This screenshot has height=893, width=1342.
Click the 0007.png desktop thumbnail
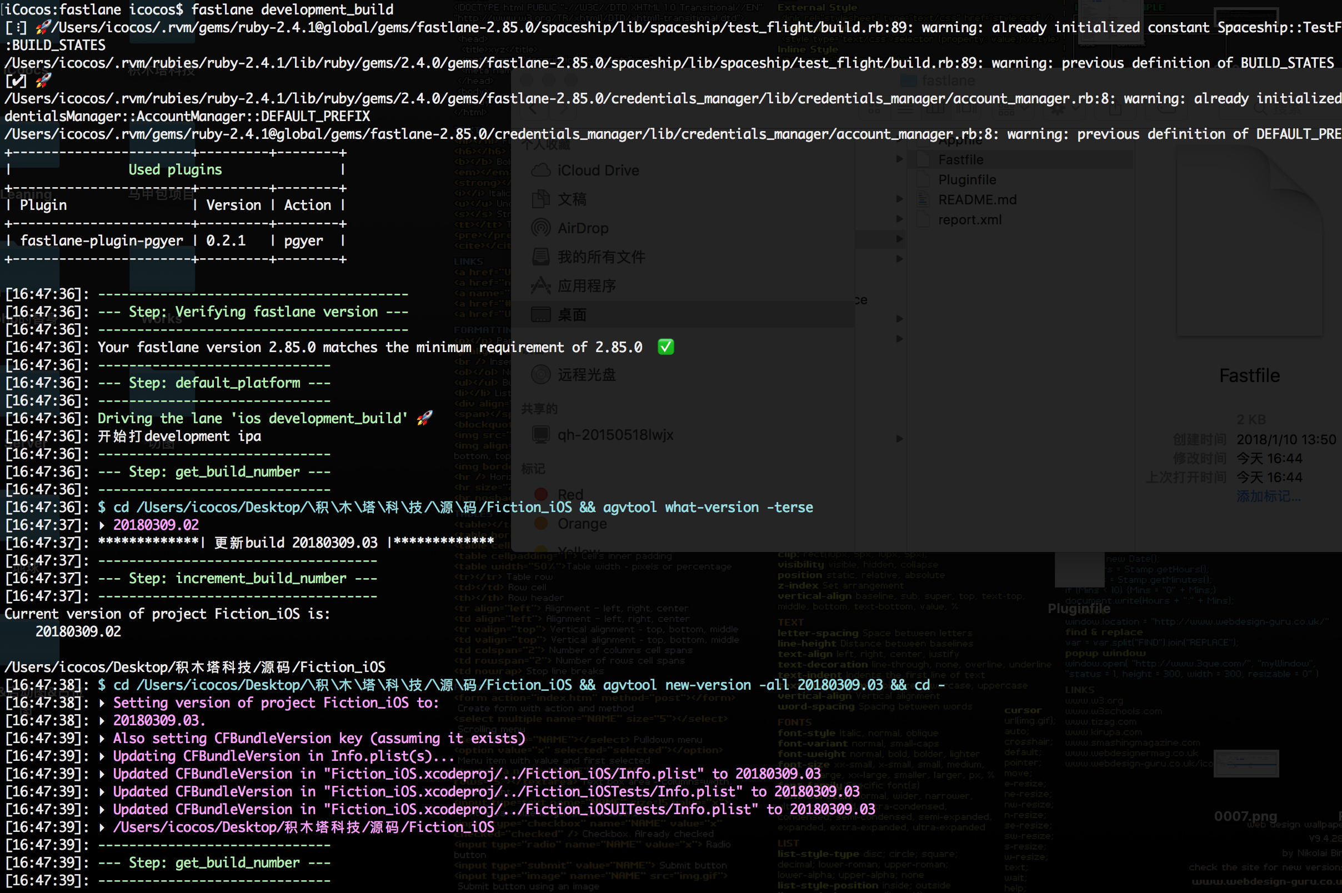click(1246, 764)
